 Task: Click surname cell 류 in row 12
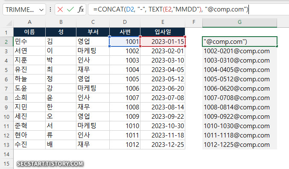tap(61, 135)
